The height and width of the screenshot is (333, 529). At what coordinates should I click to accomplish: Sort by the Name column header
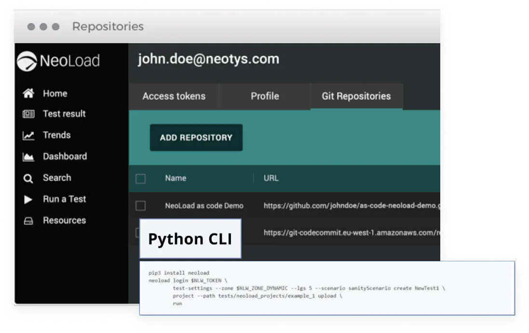coord(176,179)
